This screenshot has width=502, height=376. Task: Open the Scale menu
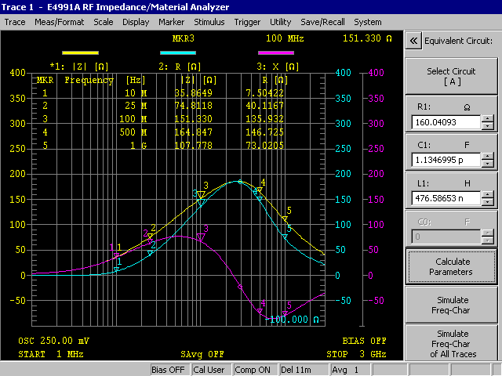(104, 22)
